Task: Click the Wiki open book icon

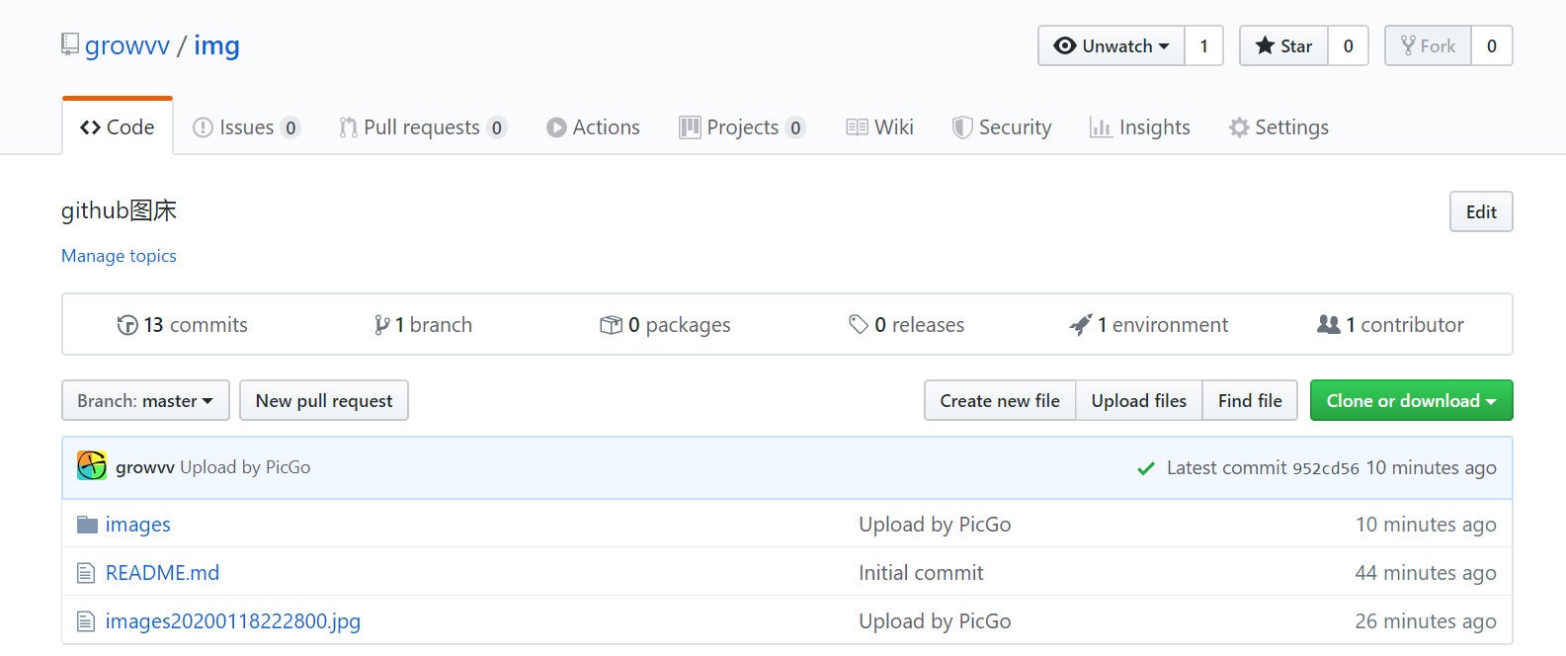Action: click(857, 127)
